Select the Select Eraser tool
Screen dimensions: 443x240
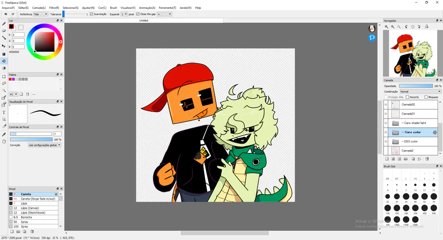pos(4,105)
